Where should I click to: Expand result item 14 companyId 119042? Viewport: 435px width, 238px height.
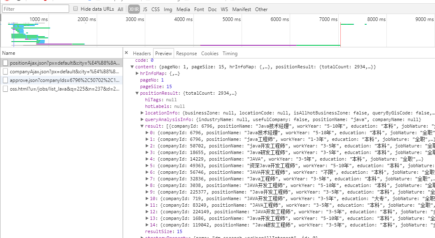tap(147, 225)
